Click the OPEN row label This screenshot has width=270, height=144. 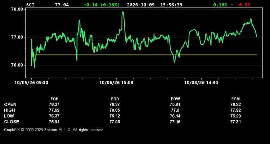pos(10,104)
